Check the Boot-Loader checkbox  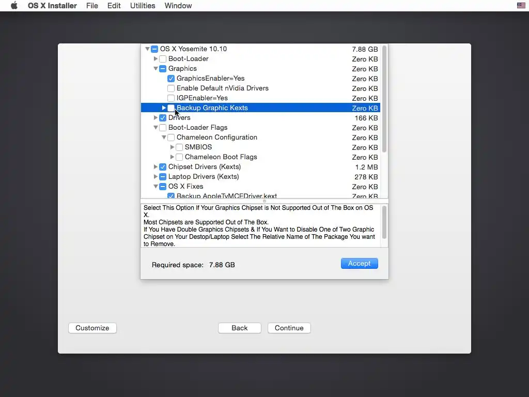[x=163, y=59]
